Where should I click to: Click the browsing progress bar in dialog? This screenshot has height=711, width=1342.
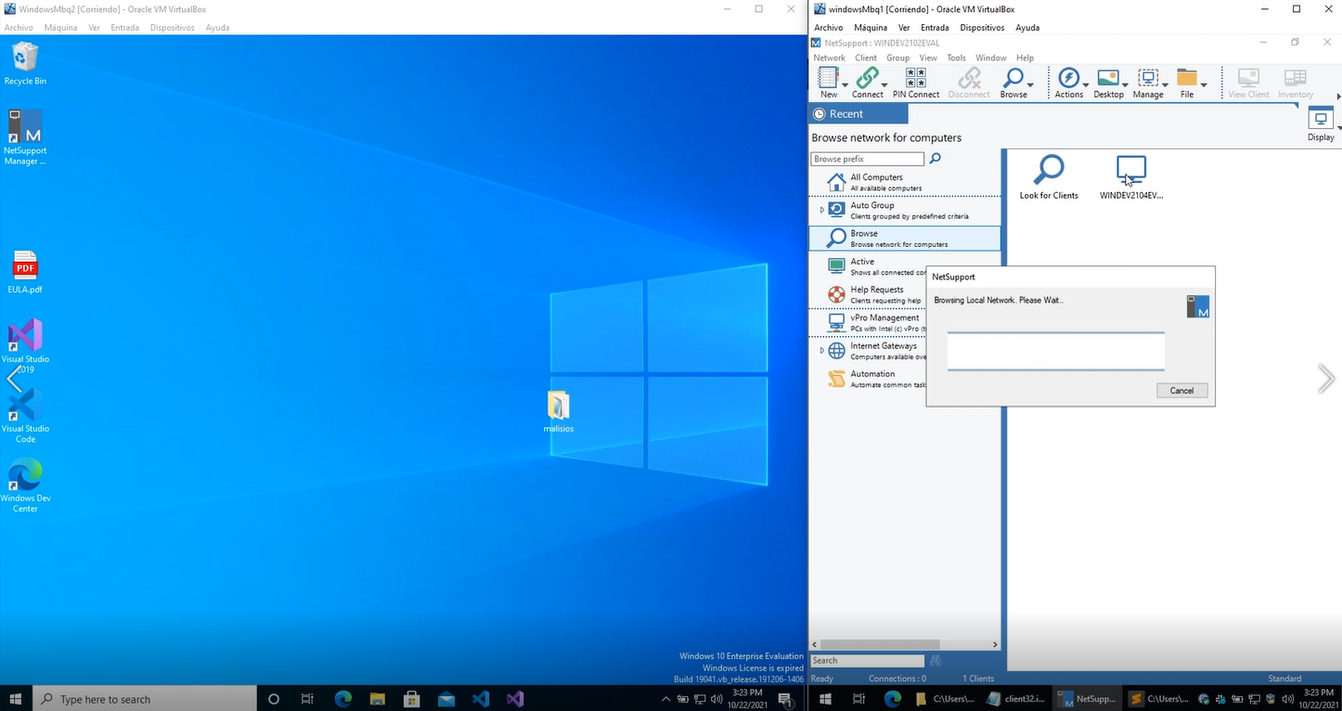coord(1055,352)
